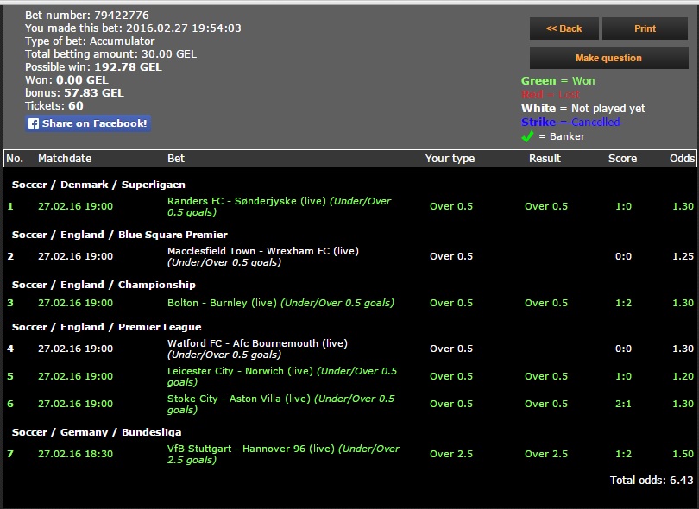Click odds 1.50 for Stuttgart match
This screenshot has height=509, width=699.
[x=683, y=454]
